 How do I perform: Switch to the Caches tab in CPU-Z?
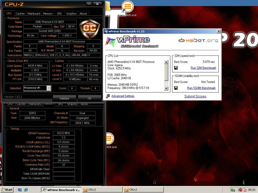[20, 14]
